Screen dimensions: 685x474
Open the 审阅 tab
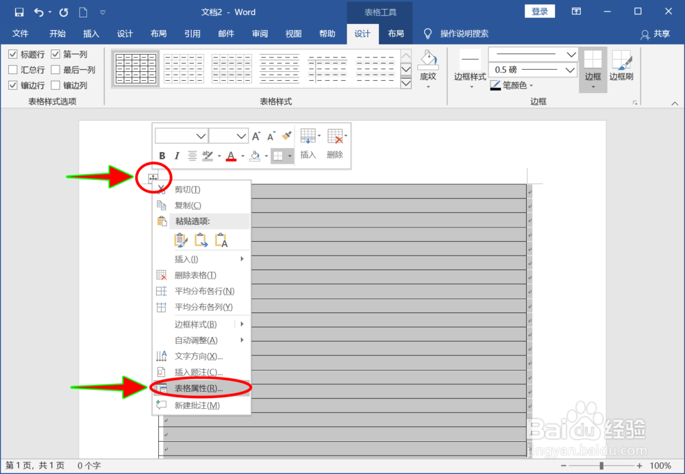pyautogui.click(x=260, y=34)
